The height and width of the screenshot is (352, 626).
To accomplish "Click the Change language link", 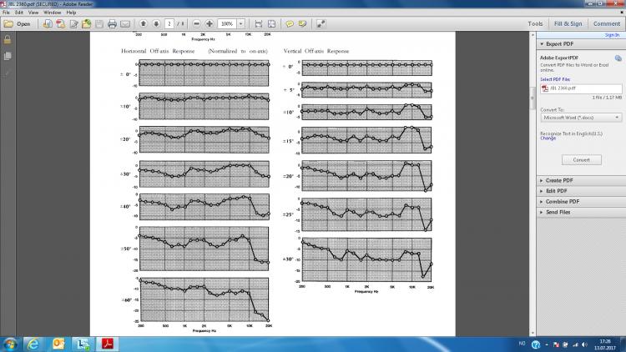I will tap(548, 138).
